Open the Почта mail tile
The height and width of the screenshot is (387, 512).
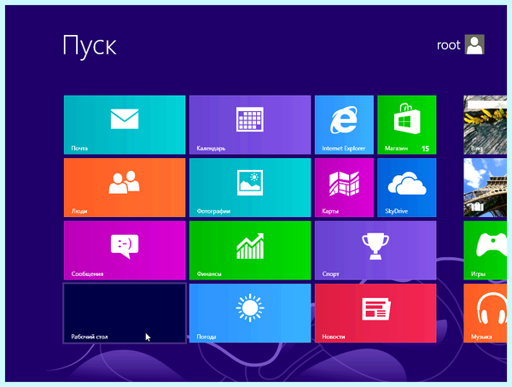pyautogui.click(x=125, y=125)
